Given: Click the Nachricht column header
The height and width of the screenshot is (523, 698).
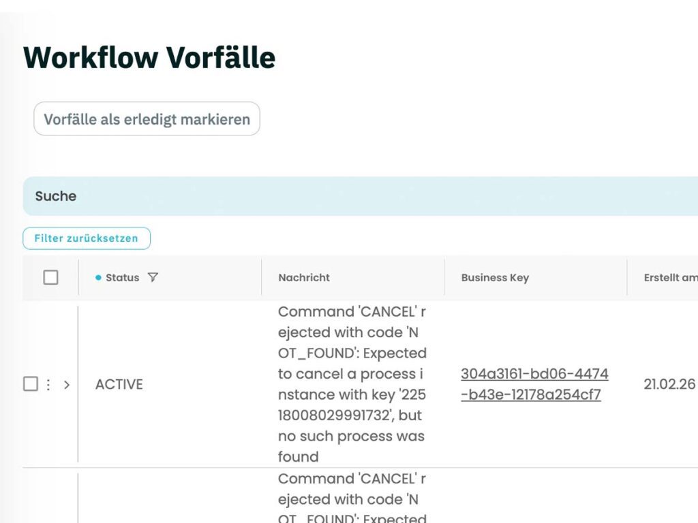Looking at the screenshot, I should pos(303,277).
